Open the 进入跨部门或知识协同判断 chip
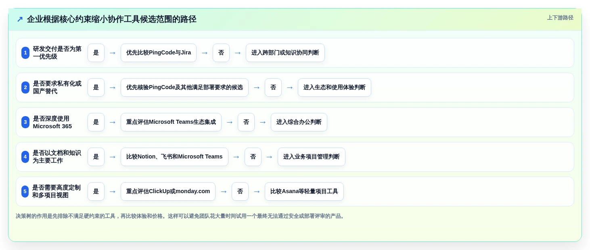The height and width of the screenshot is (250, 590). pyautogui.click(x=285, y=53)
